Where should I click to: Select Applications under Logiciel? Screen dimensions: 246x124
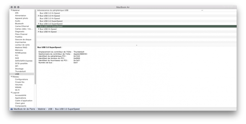tap(21, 98)
